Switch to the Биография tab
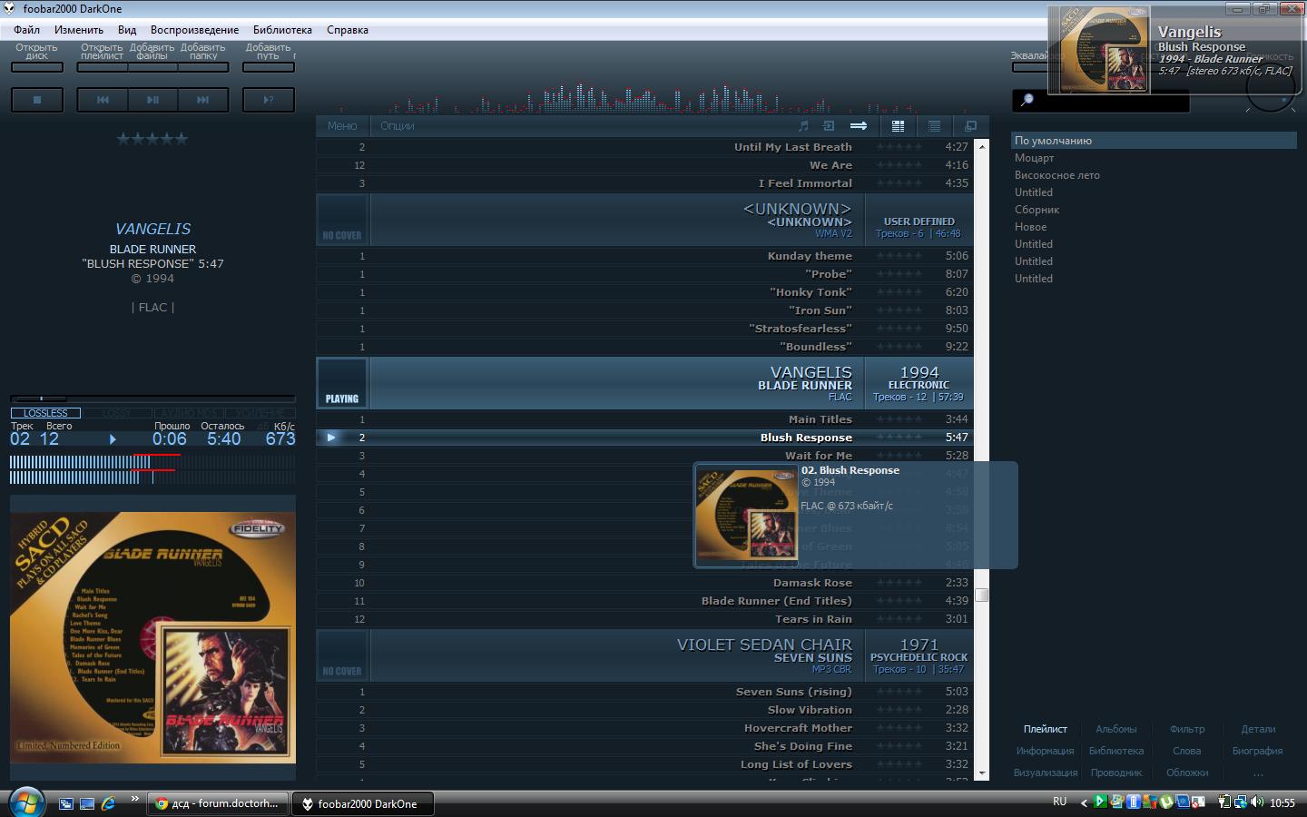The image size is (1307, 817). click(1258, 751)
